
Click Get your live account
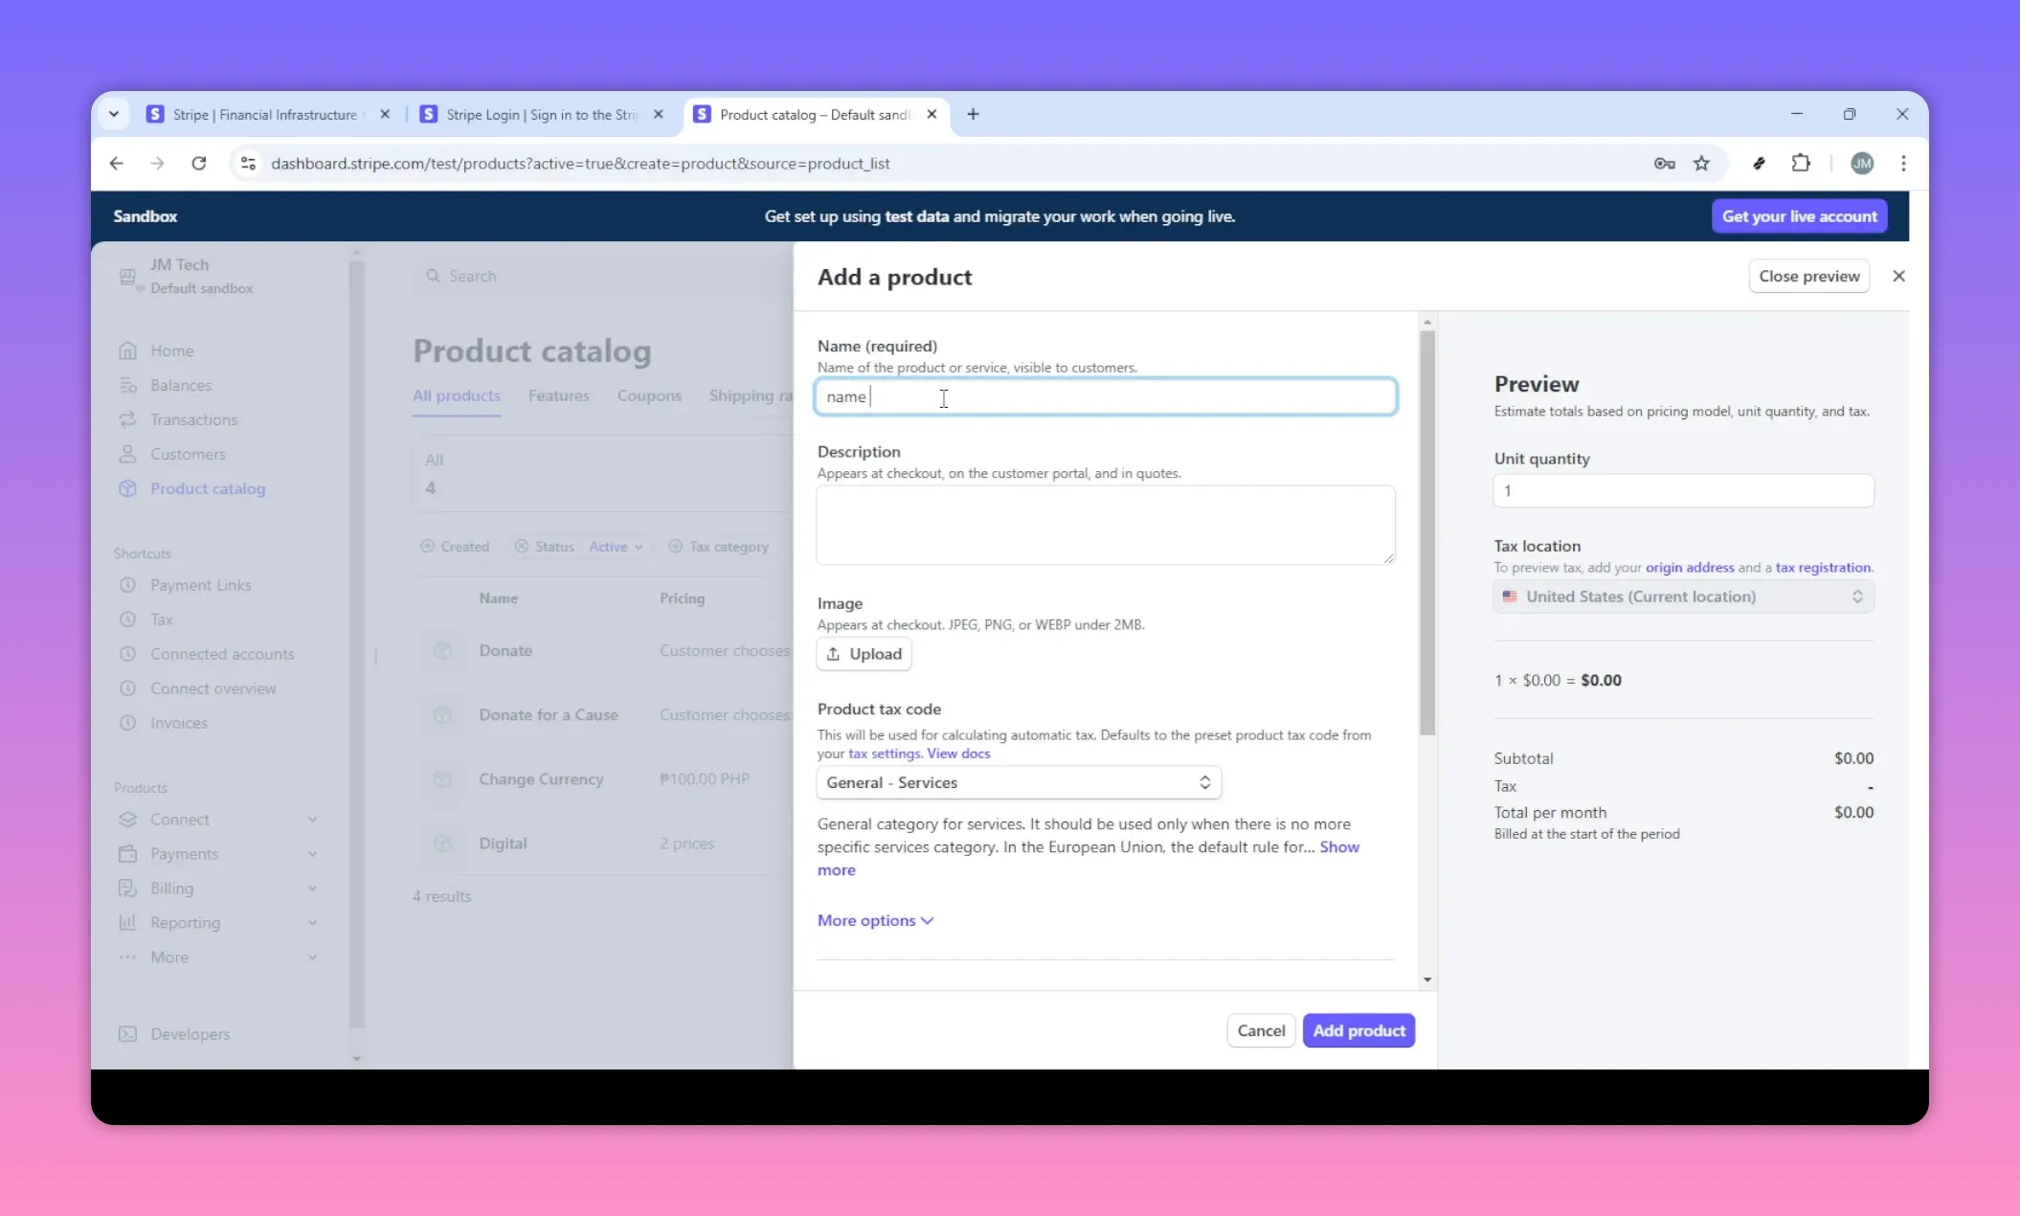click(x=1798, y=215)
